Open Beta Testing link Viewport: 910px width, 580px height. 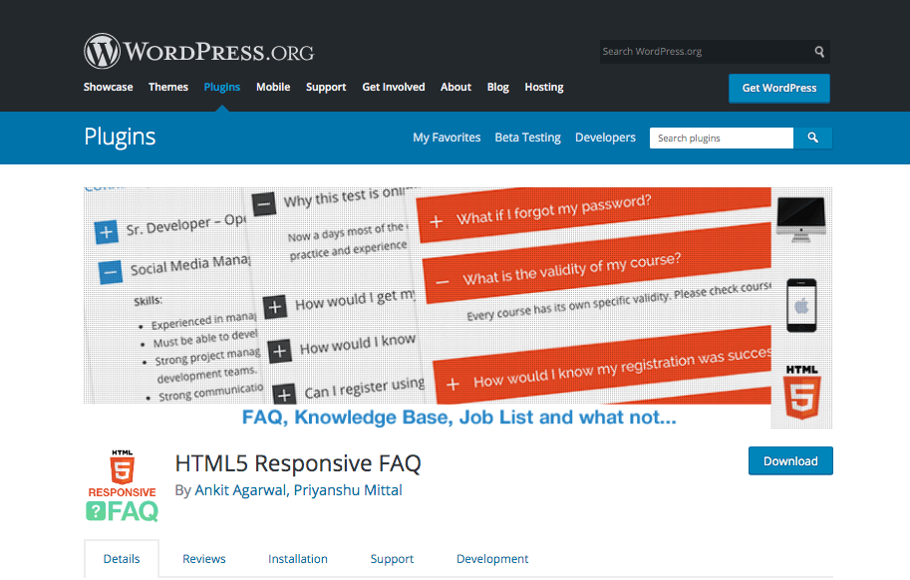[527, 138]
